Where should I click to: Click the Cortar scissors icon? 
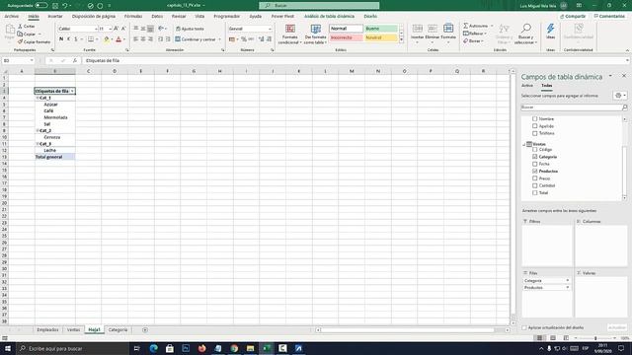(x=20, y=27)
